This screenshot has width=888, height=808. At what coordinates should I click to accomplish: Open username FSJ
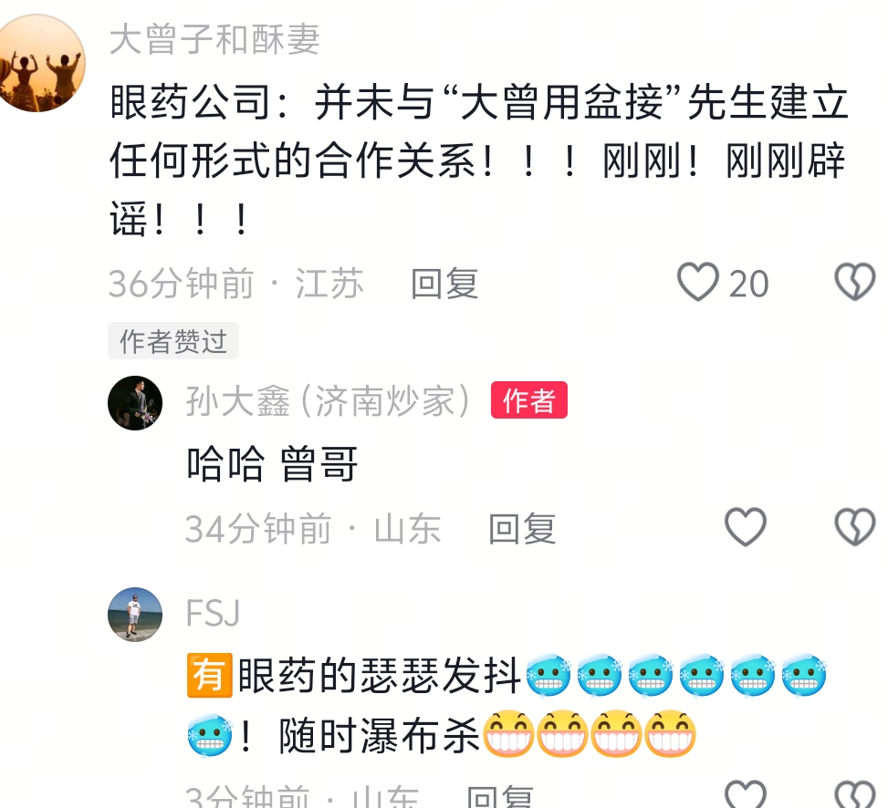pyautogui.click(x=213, y=613)
